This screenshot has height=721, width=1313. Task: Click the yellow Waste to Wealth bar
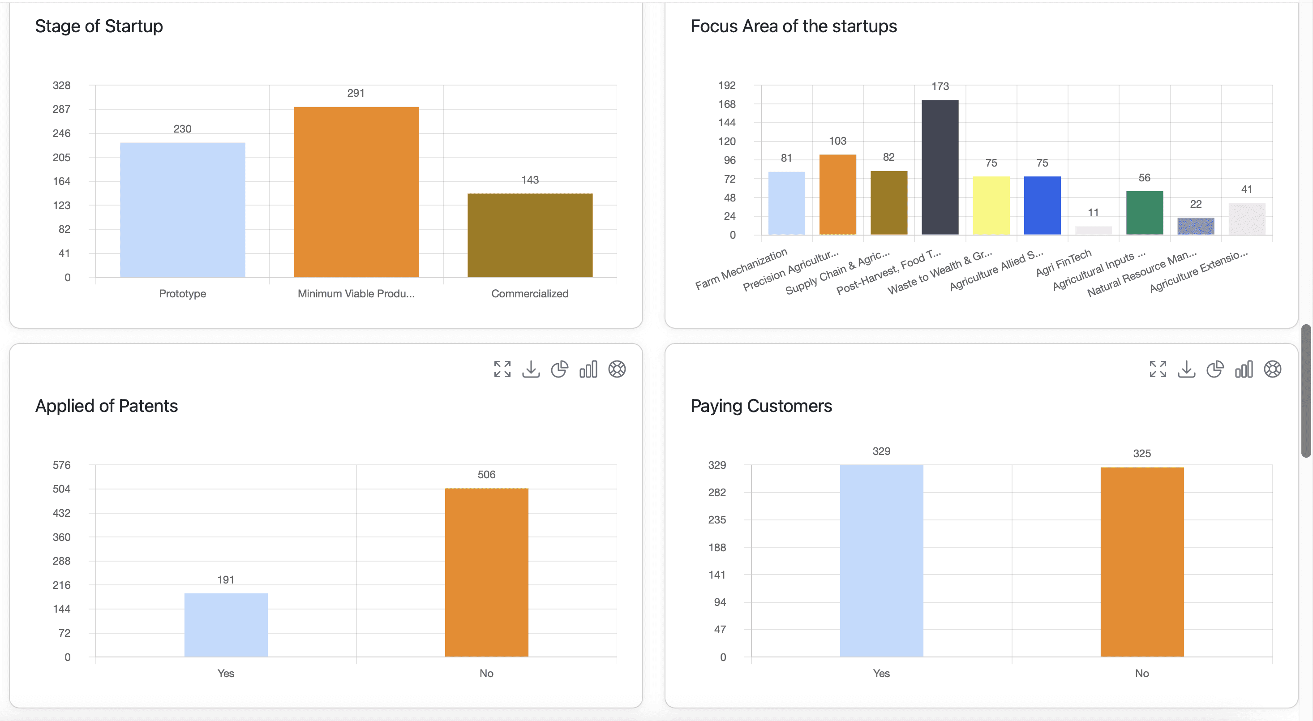coord(991,206)
